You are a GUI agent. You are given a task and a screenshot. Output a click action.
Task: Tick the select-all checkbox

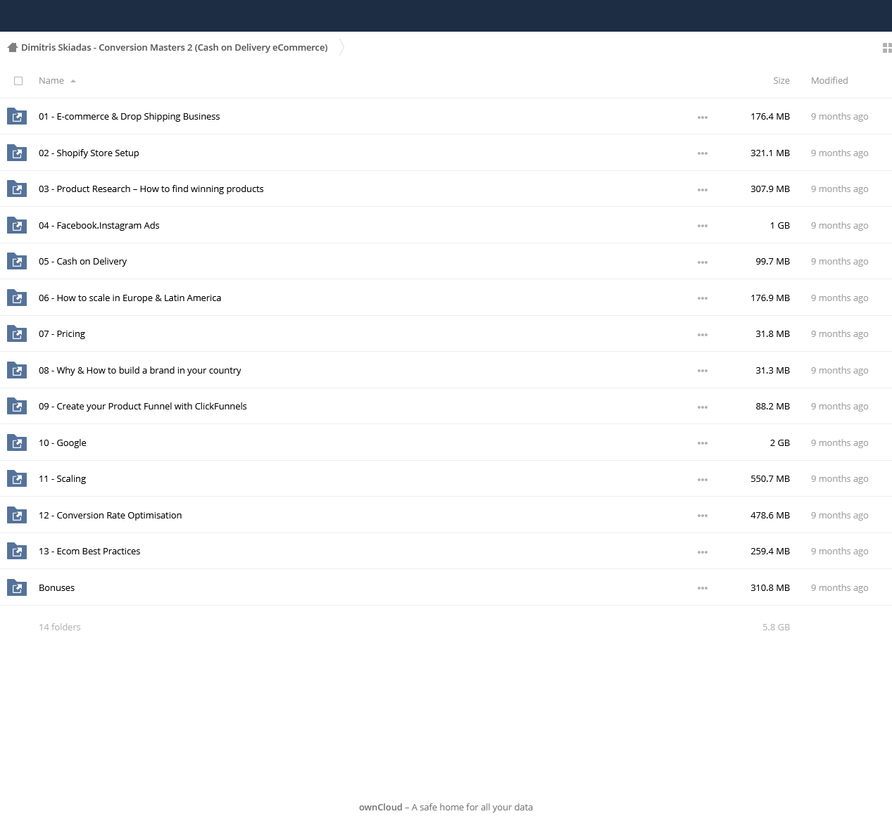pos(18,81)
